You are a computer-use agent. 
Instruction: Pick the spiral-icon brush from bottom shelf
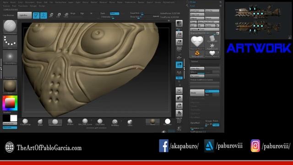[115, 122]
